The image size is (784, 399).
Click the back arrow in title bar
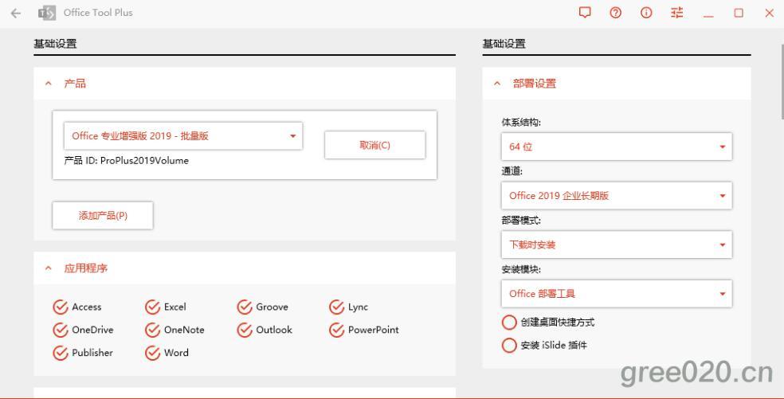15,13
